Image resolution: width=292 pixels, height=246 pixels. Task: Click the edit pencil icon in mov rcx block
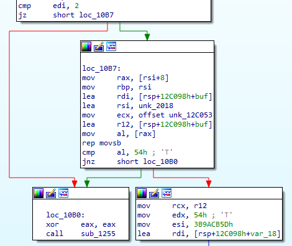click(x=154, y=193)
